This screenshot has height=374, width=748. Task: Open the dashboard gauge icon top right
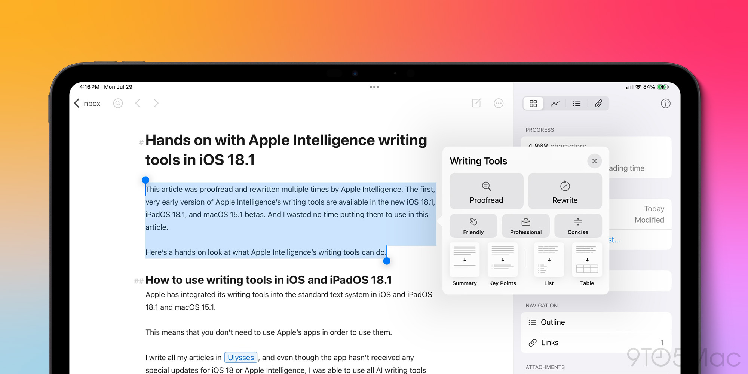(x=665, y=103)
